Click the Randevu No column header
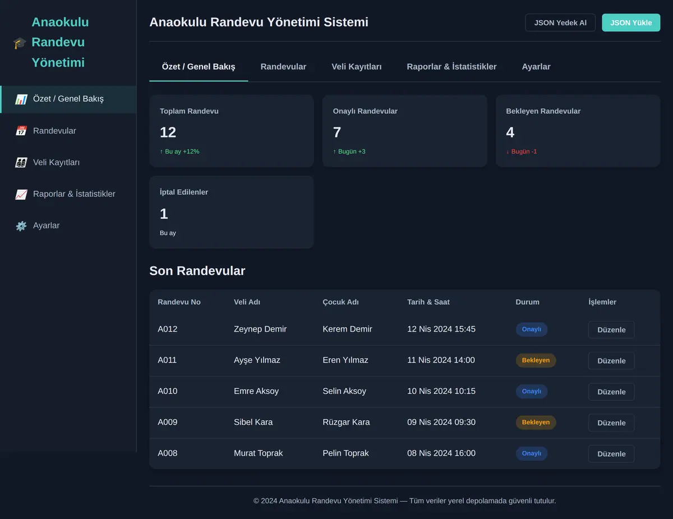This screenshot has width=673, height=519. pyautogui.click(x=179, y=302)
